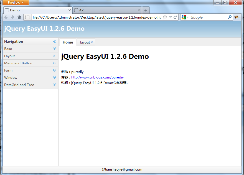
Task: Go forward with the browser forward arrow
Action: pyautogui.click(x=12, y=17)
